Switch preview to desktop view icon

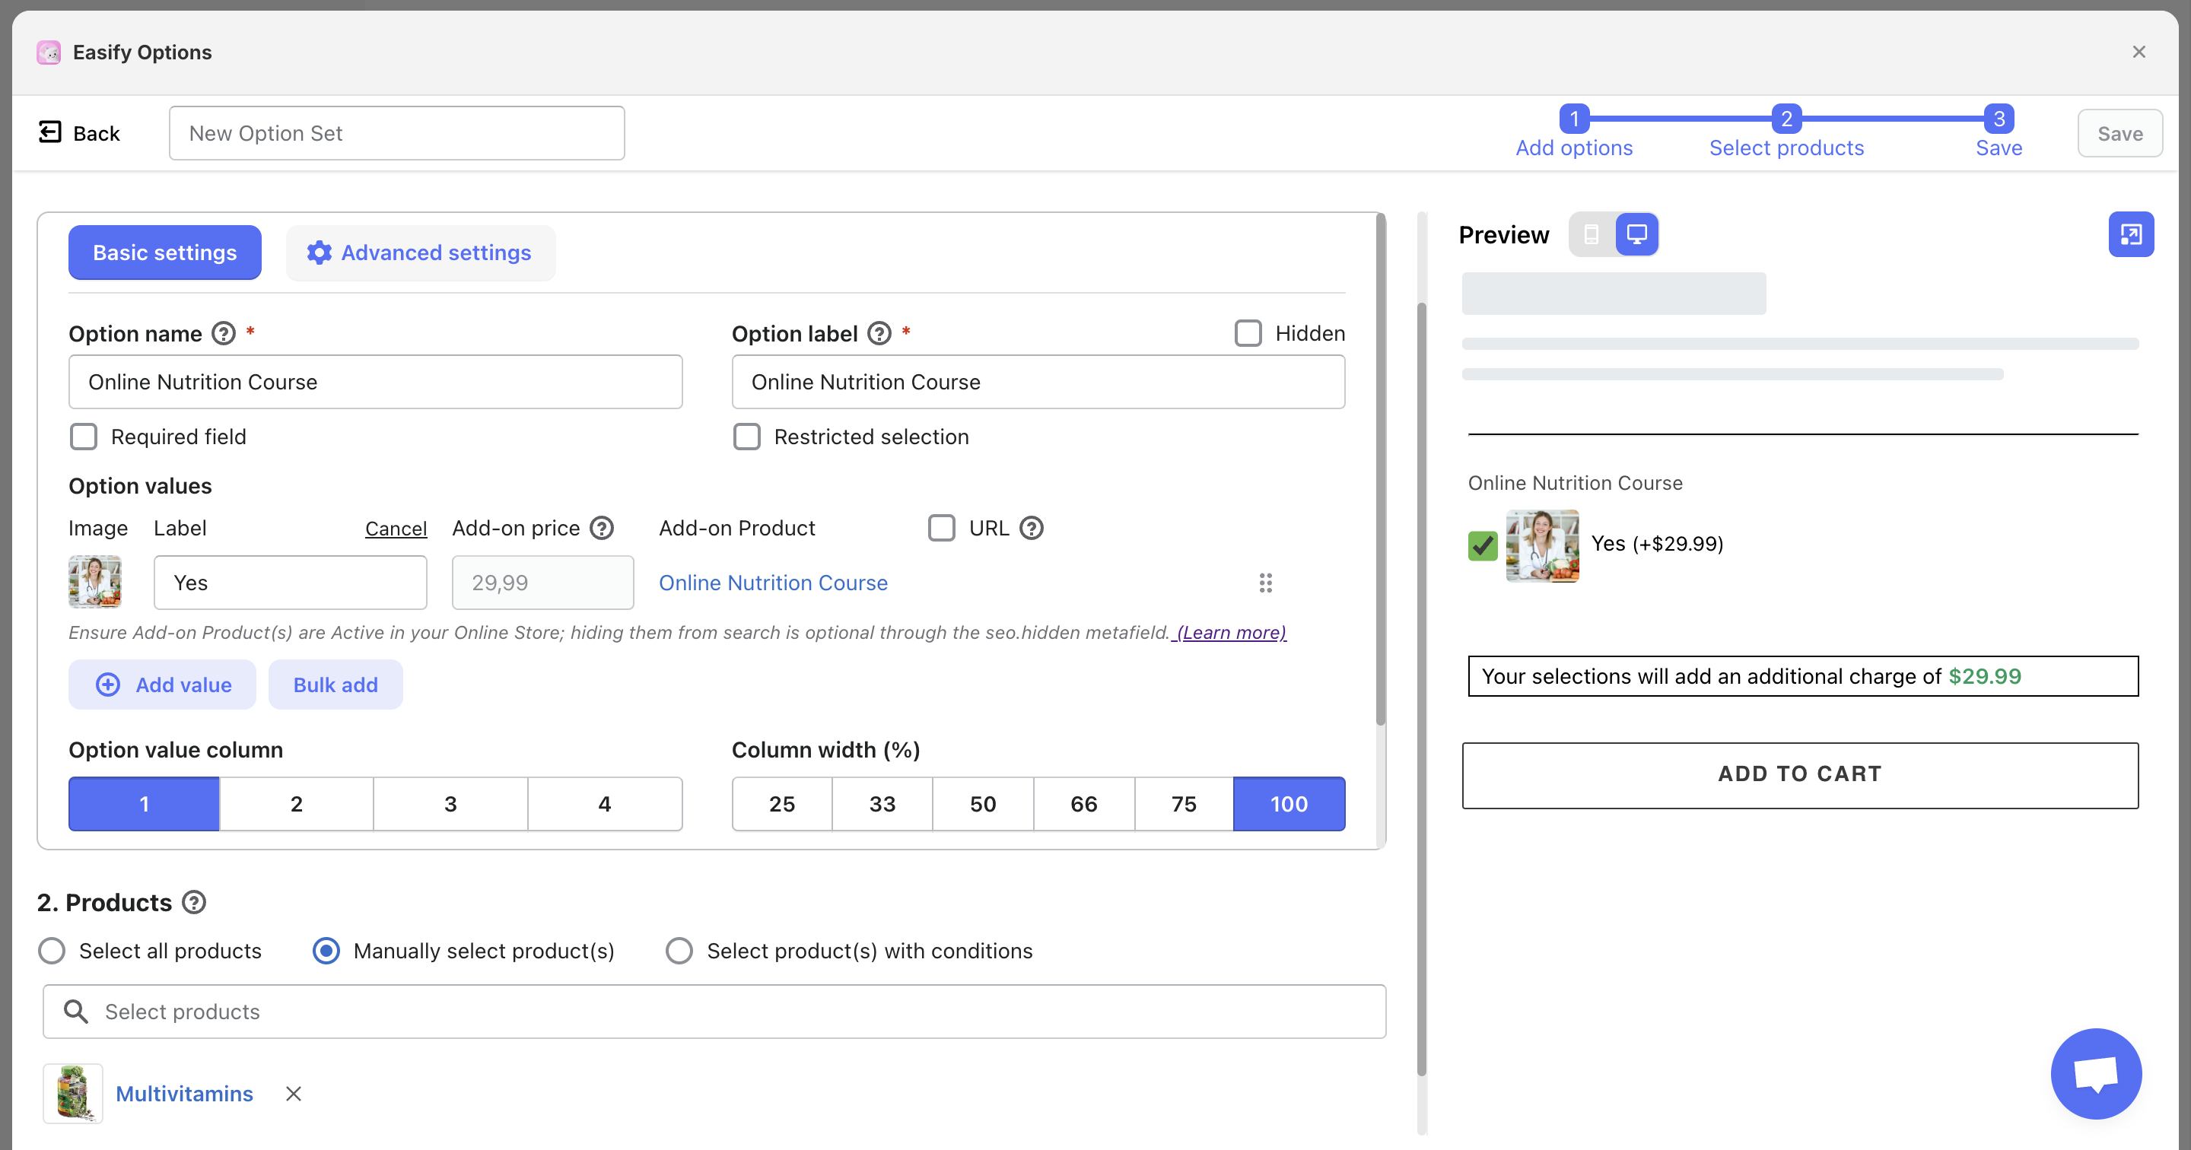[x=1636, y=234]
